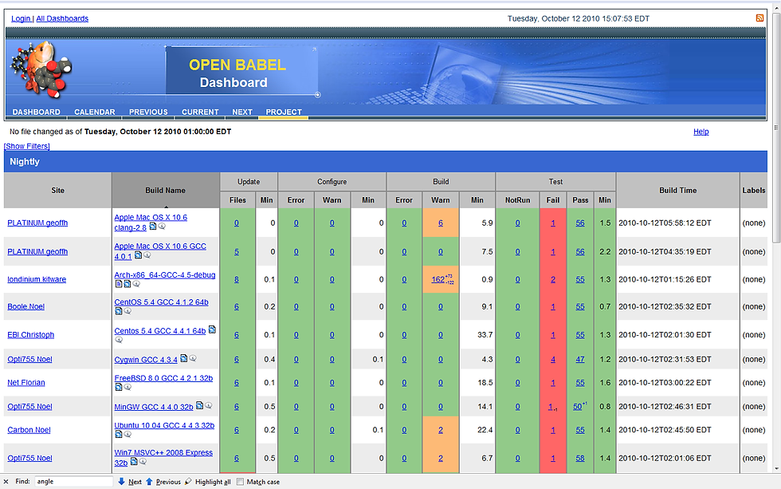Click speech bubble icon for Win7 MSVC++ build

[143, 462]
